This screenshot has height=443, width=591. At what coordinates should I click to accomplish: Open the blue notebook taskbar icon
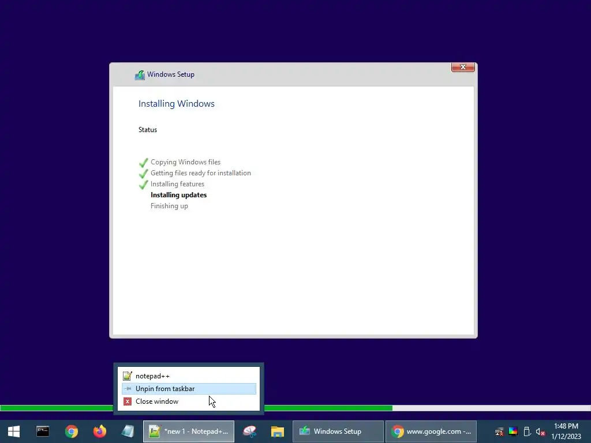(128, 431)
